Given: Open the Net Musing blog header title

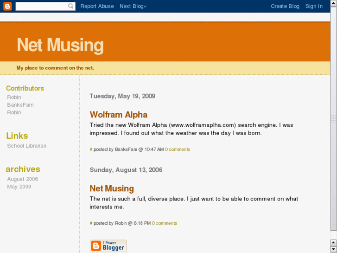Looking at the screenshot, I should [60, 45].
